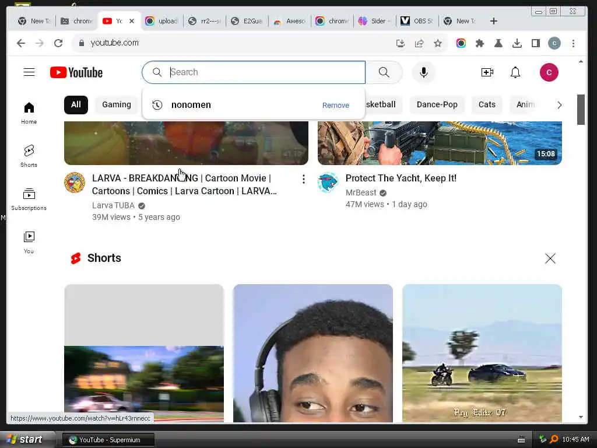Open the browser downloads icon
597x448 pixels.
point(517,43)
